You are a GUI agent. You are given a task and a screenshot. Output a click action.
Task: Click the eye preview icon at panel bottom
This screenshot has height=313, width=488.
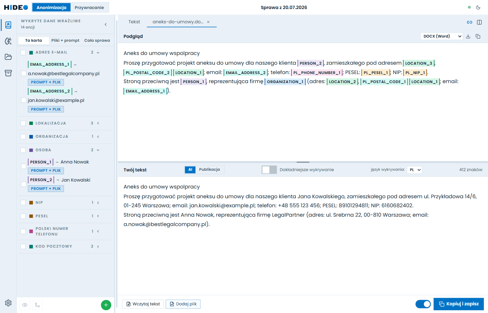tap(25, 305)
